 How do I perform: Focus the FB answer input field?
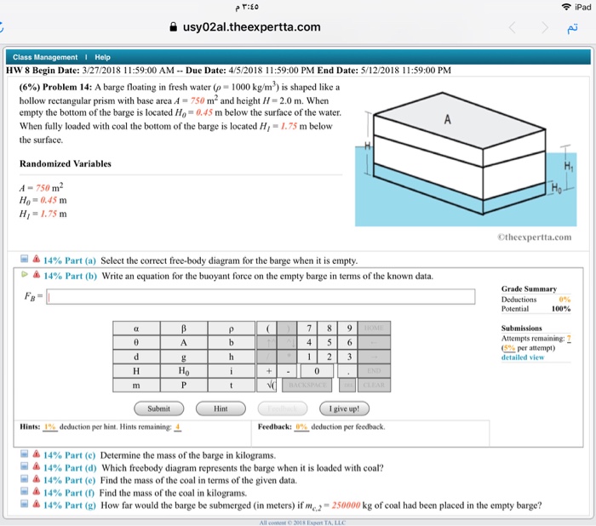(x=261, y=296)
